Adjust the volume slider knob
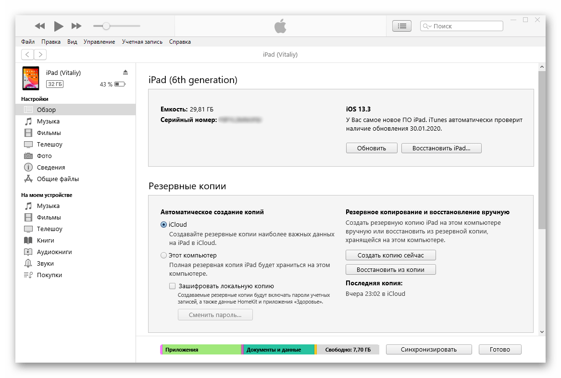The height and width of the screenshot is (378, 561). 106,26
